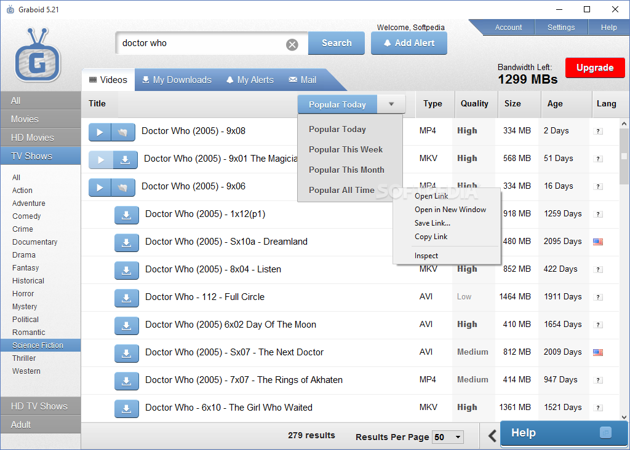Select the HD Movies category
Screen dimensions: 630x450
[41, 138]
